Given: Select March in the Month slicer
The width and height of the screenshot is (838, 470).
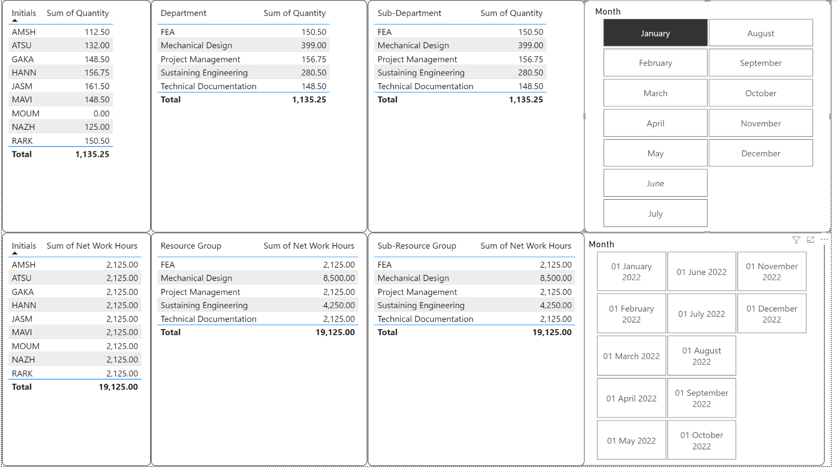Looking at the screenshot, I should click(x=655, y=93).
